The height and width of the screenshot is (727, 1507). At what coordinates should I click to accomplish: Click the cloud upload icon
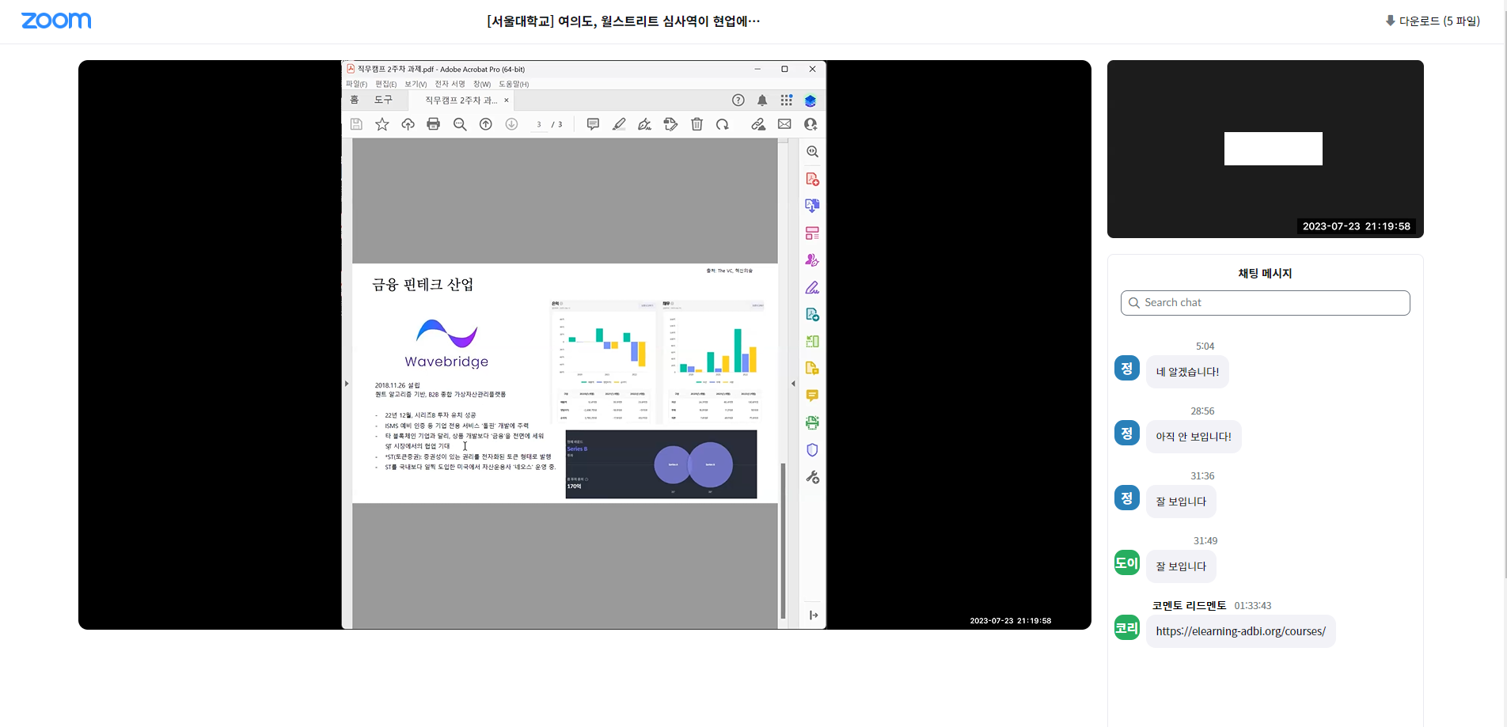click(408, 124)
